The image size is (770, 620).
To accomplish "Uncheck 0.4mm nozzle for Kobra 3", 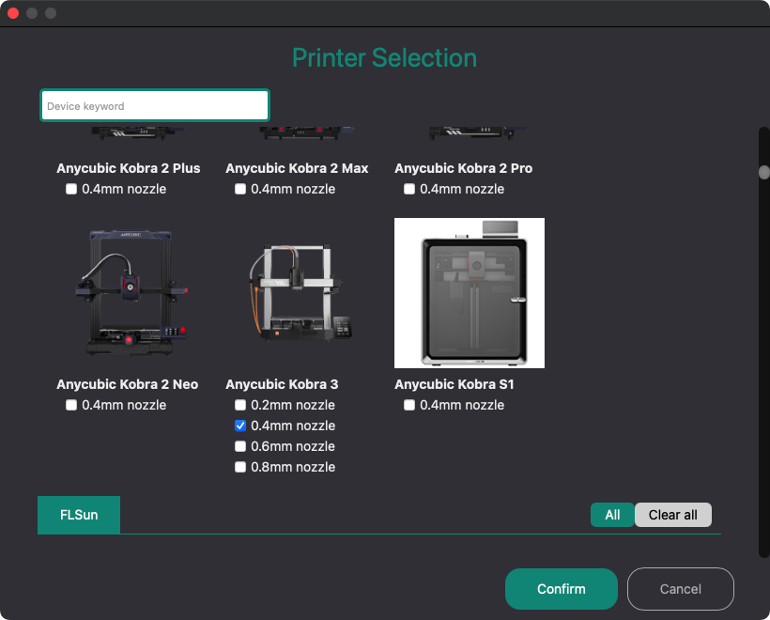I will (240, 426).
